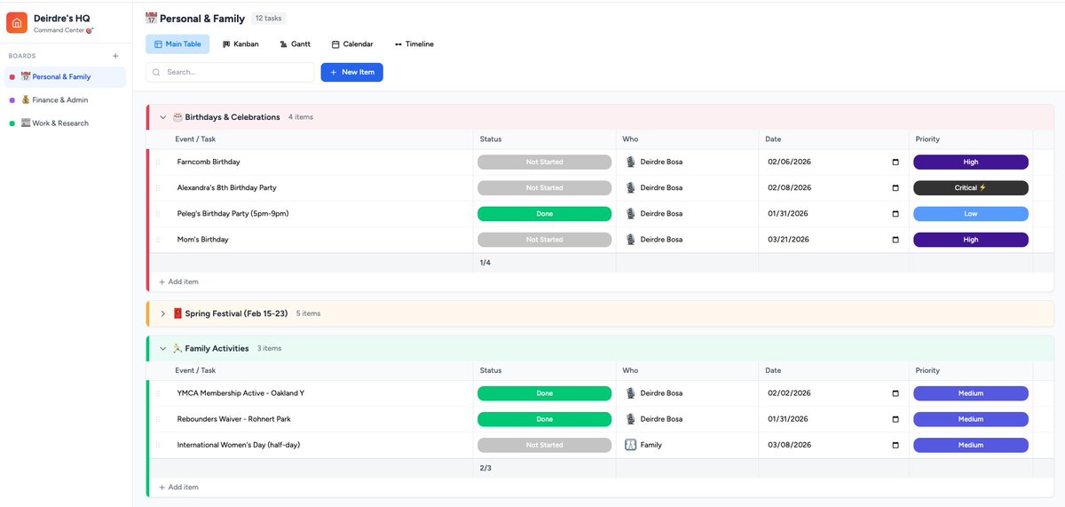Open Medium priority of YMCA Membership row
This screenshot has height=507, width=1065.
971,393
